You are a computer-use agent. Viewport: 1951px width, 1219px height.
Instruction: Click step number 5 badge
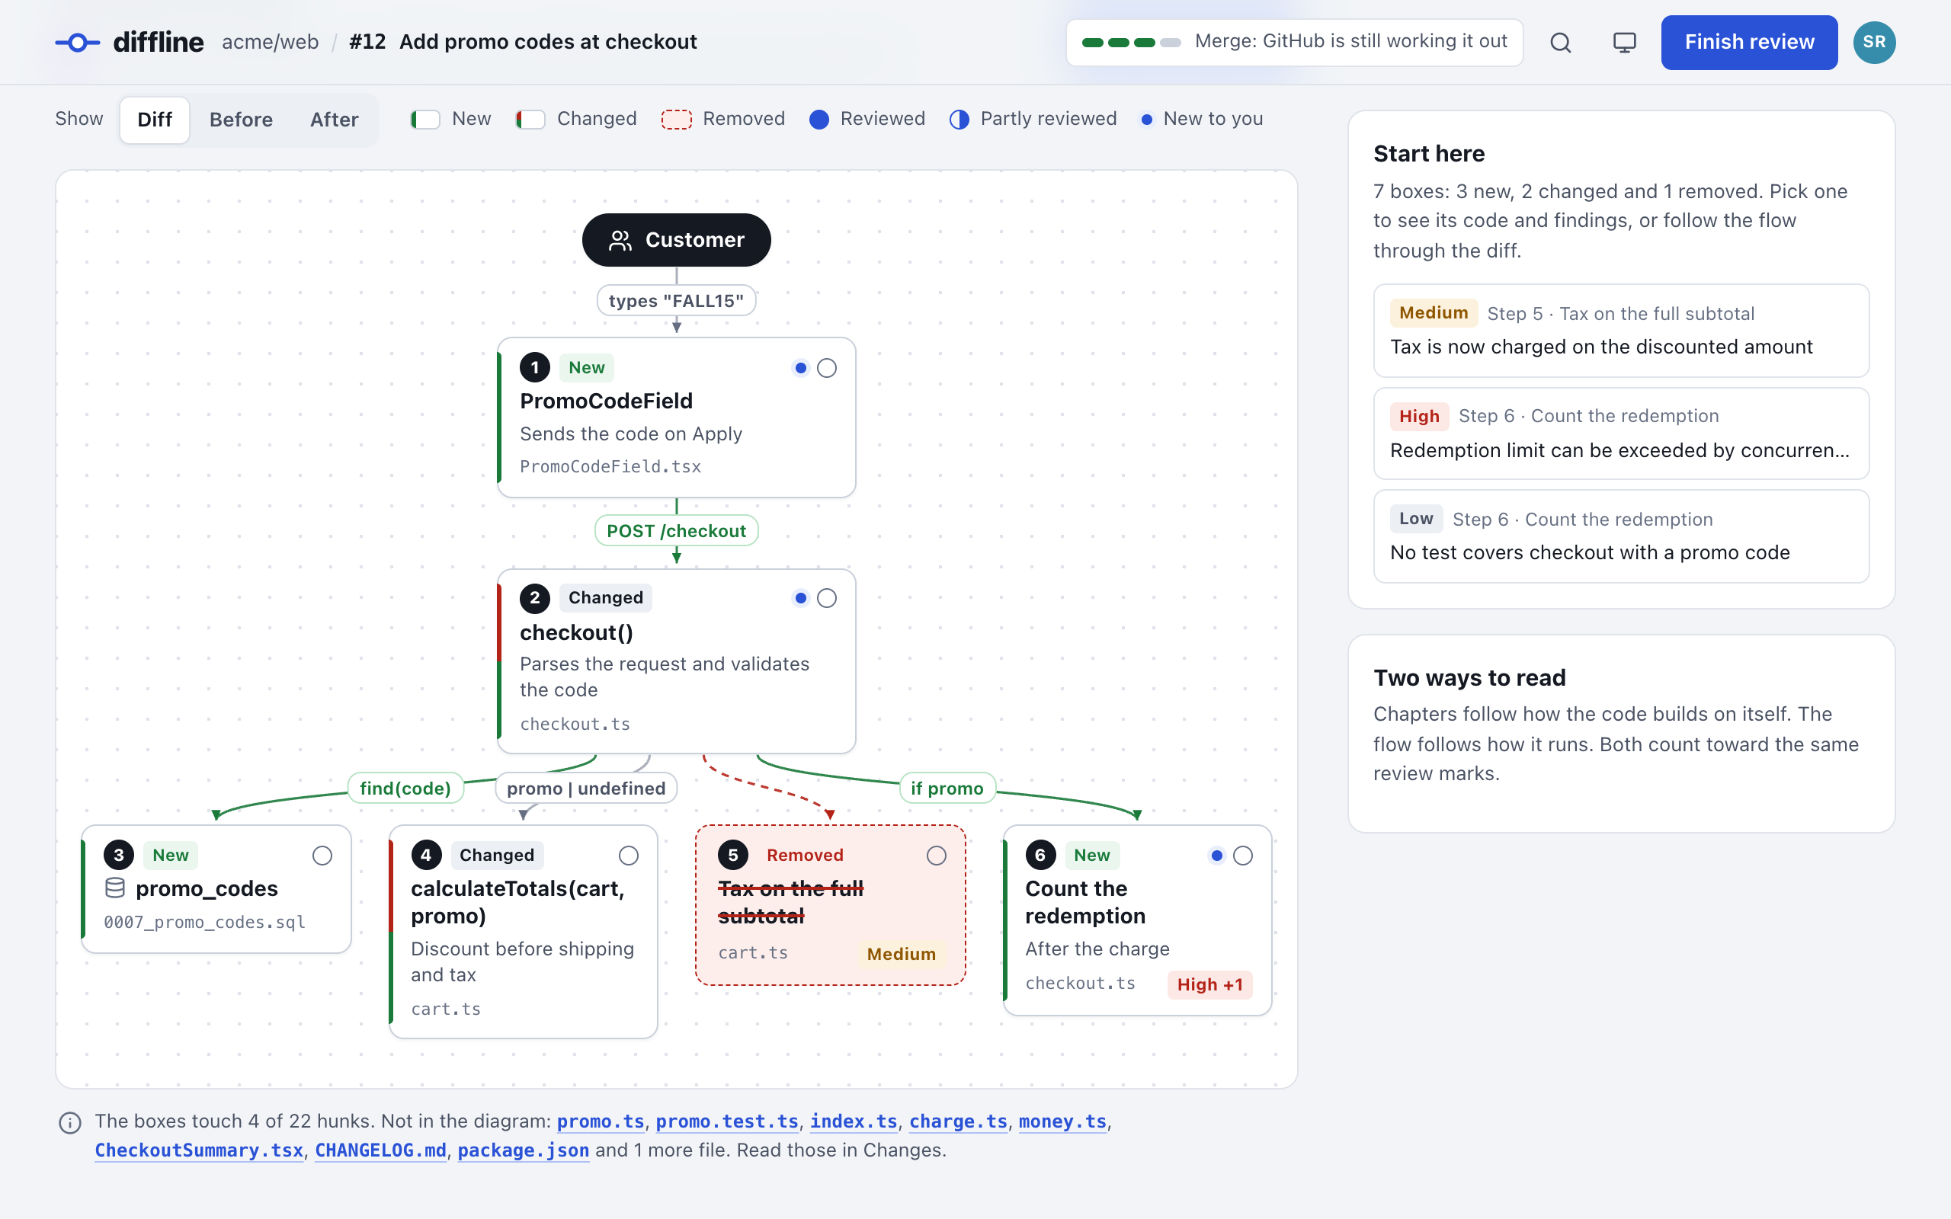[733, 855]
